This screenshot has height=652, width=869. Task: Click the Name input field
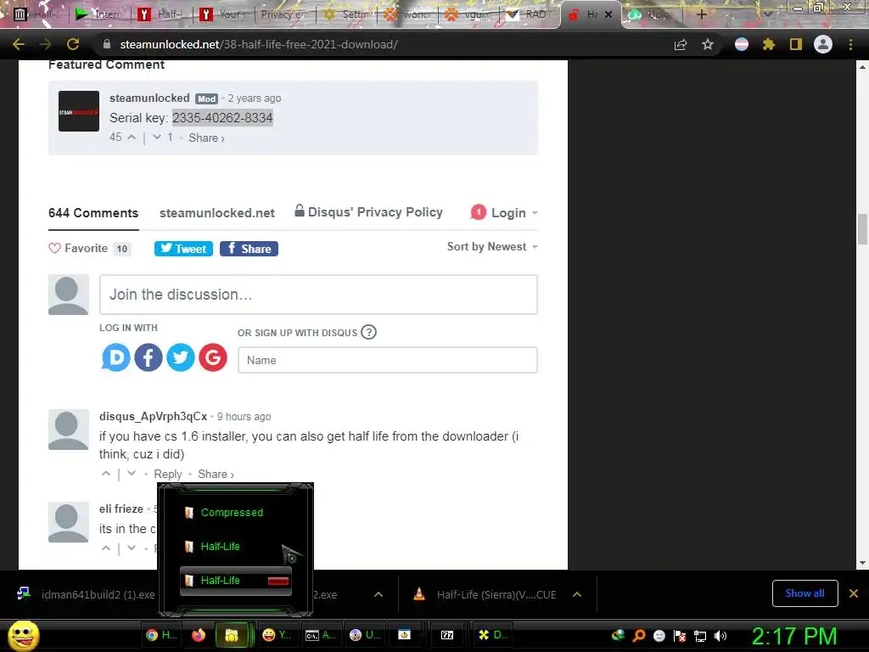coord(387,360)
